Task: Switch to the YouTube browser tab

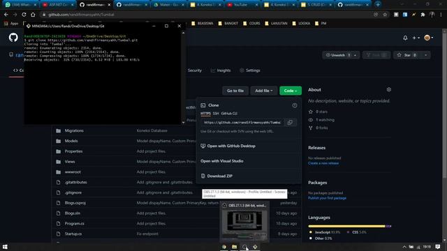Action: 243,5
